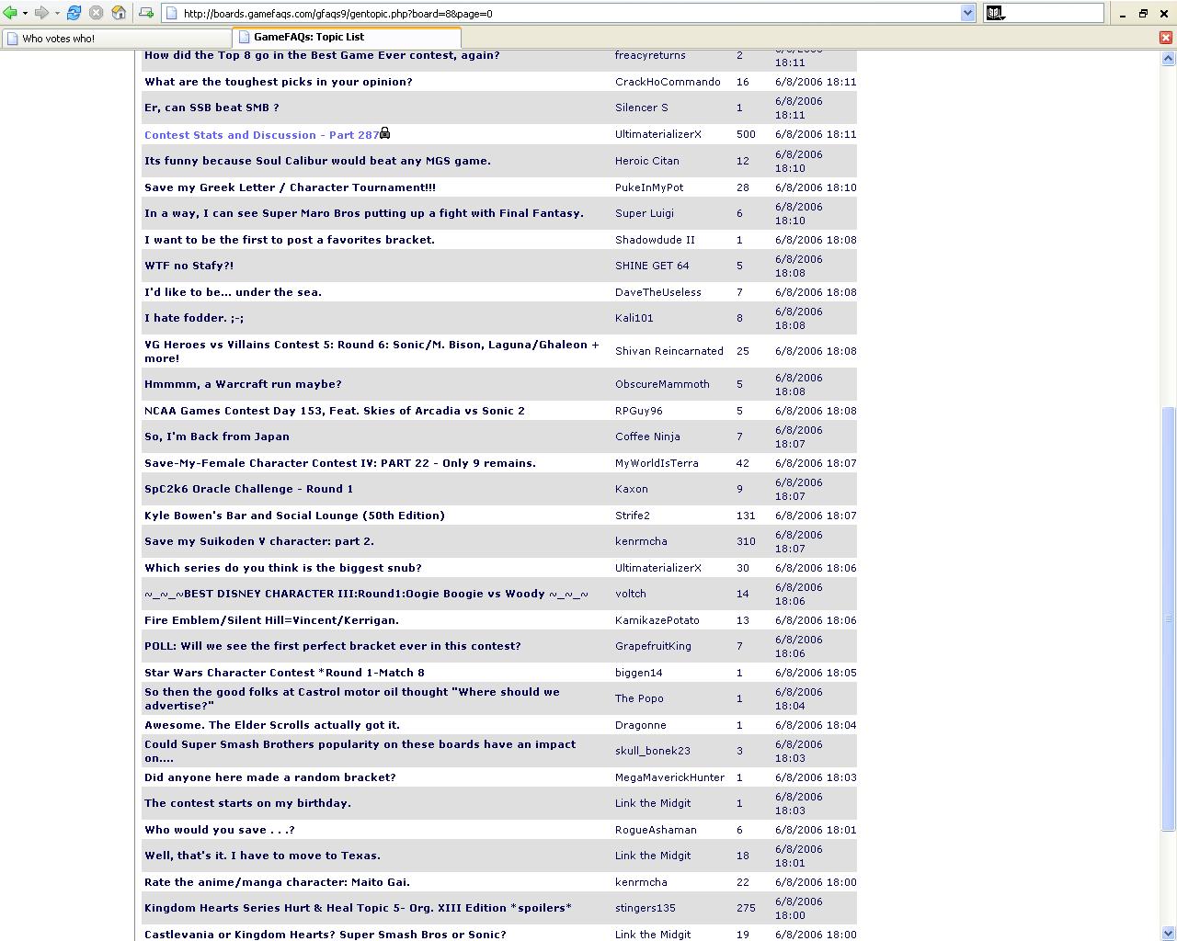This screenshot has width=1177, height=941.
Task: Open 'Rate the anime/manga character: Maito Gai.'
Action: click(x=277, y=882)
